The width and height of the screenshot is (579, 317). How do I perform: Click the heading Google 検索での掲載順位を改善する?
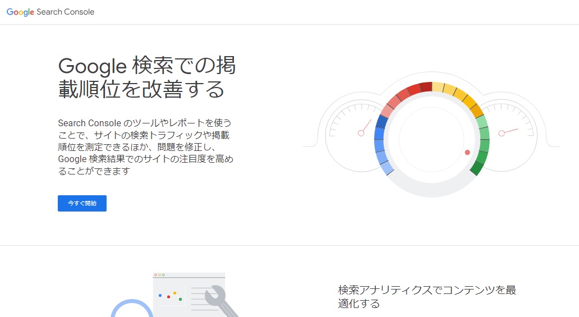point(147,77)
